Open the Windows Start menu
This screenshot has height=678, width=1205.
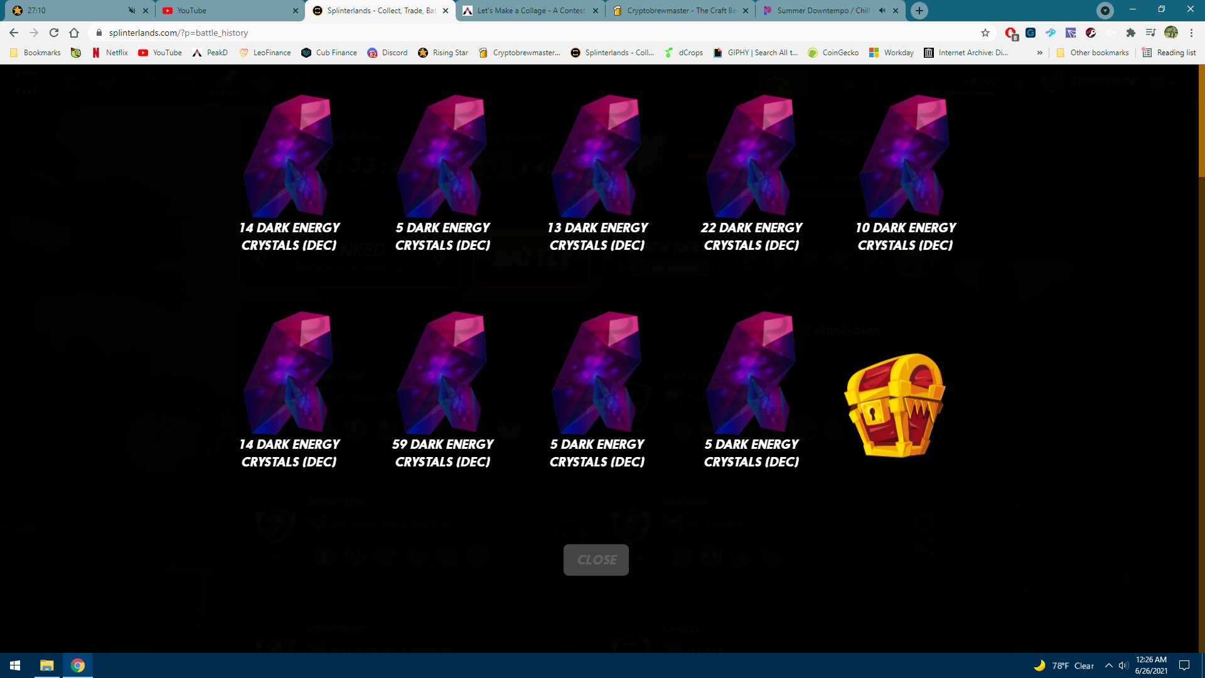coord(15,665)
